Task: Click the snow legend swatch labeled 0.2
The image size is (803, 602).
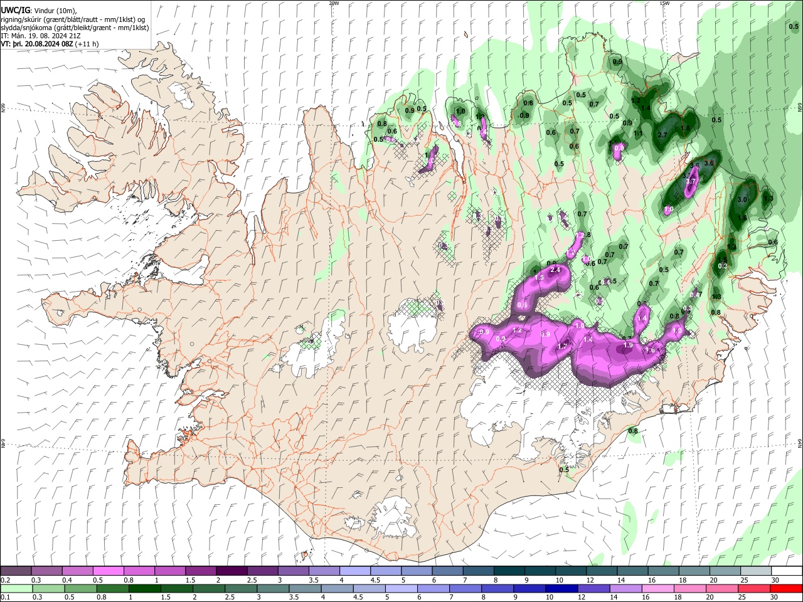Action: point(16,571)
